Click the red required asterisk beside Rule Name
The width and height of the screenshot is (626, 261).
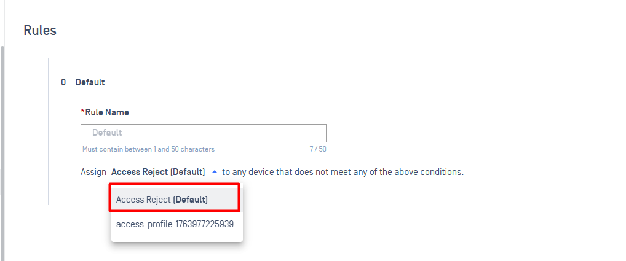coord(82,112)
